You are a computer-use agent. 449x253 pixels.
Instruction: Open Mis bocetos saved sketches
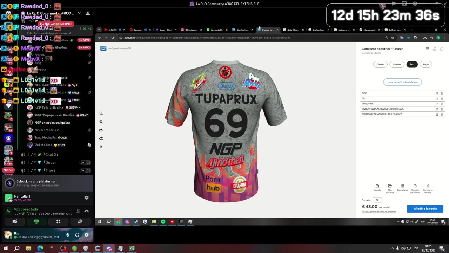[390, 188]
